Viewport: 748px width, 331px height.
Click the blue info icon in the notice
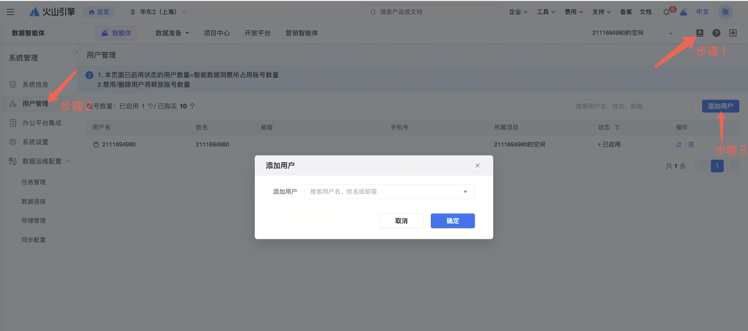tap(89, 75)
